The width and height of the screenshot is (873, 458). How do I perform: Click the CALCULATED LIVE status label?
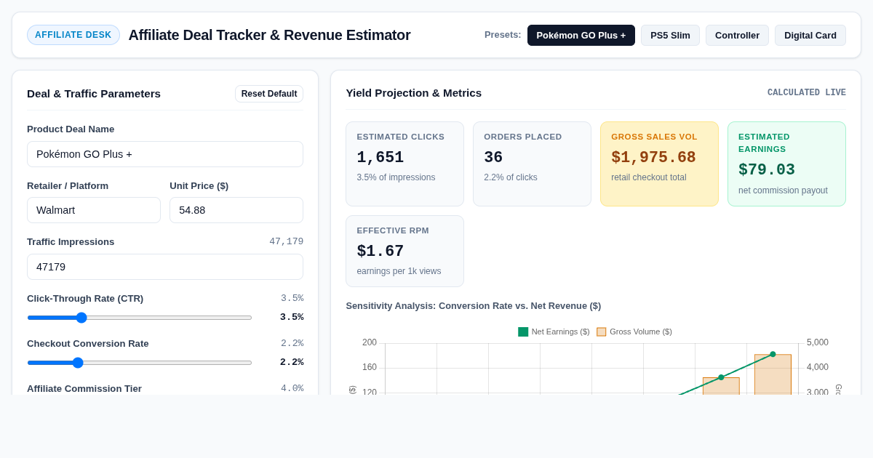[807, 93]
